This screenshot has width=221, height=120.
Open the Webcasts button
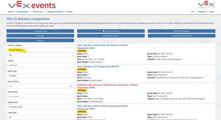40,41
